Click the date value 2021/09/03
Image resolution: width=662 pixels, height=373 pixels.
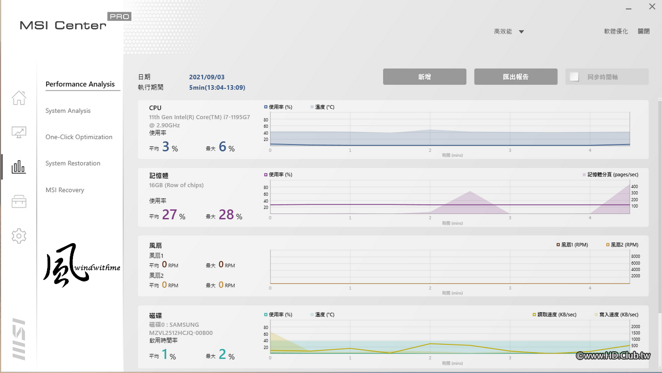click(207, 77)
